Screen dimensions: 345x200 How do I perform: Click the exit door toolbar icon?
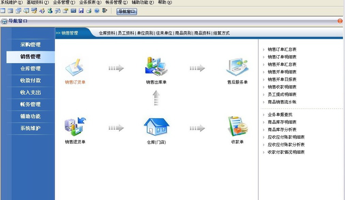click(105, 11)
